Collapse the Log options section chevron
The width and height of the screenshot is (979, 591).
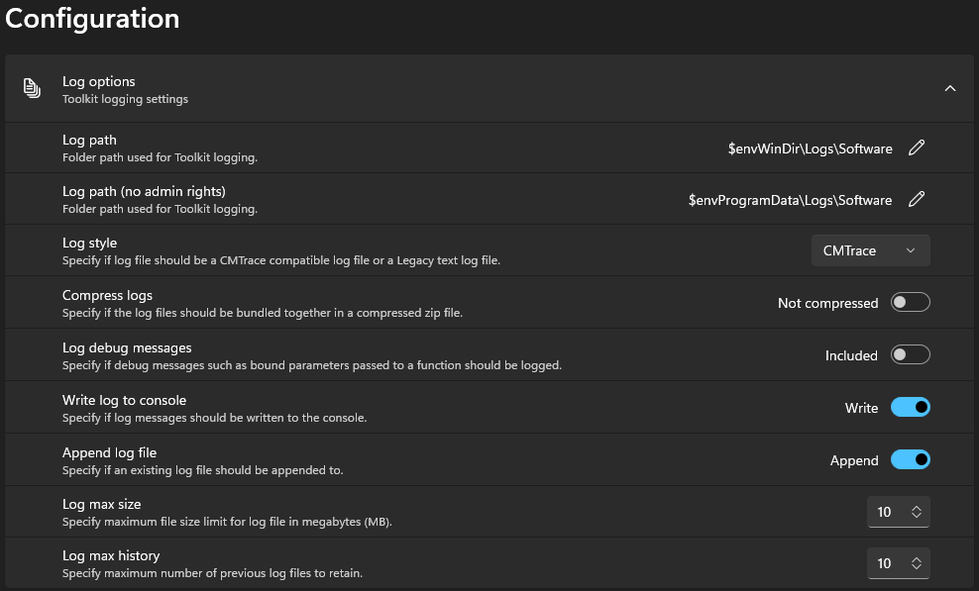click(x=950, y=88)
